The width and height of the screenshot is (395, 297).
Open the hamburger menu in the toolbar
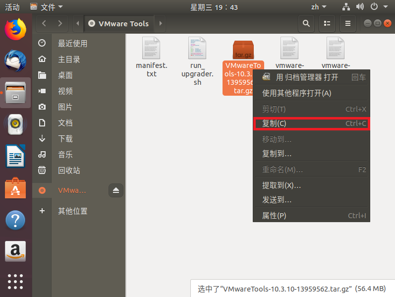tap(348, 23)
